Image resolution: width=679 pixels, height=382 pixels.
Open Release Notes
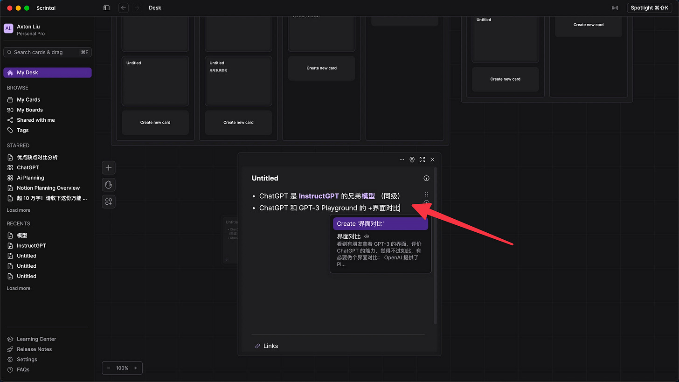click(x=34, y=349)
